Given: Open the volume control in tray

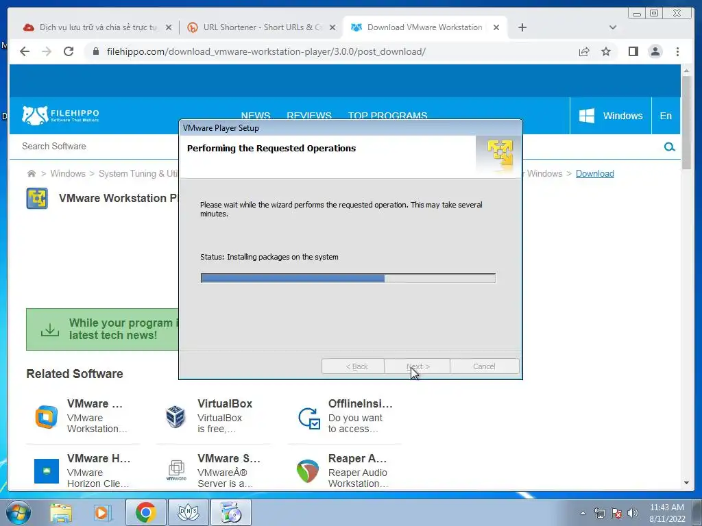Looking at the screenshot, I should coord(633,513).
